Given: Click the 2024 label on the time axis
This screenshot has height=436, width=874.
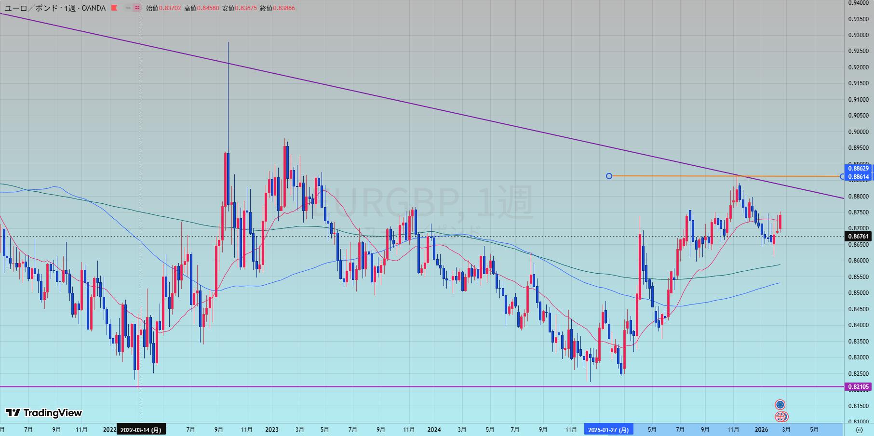Looking at the screenshot, I should pos(434,430).
